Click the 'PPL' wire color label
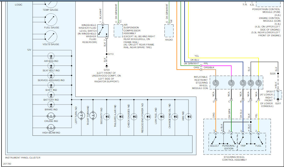Viewport: 284px width, 167px height. tap(206, 63)
